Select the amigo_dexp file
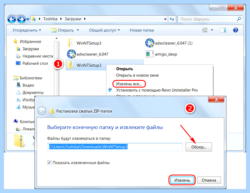The width and height of the screenshot is (250, 193). coord(161,54)
